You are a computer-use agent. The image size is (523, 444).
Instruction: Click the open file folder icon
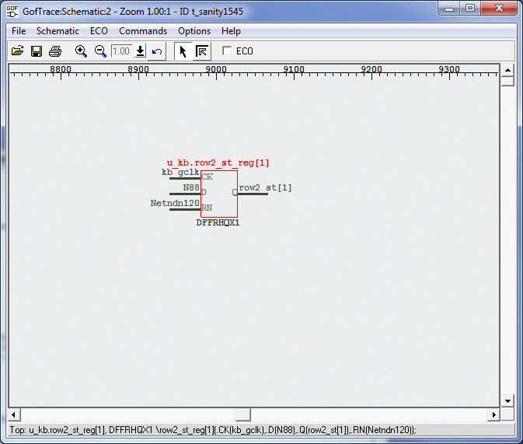coord(17,51)
